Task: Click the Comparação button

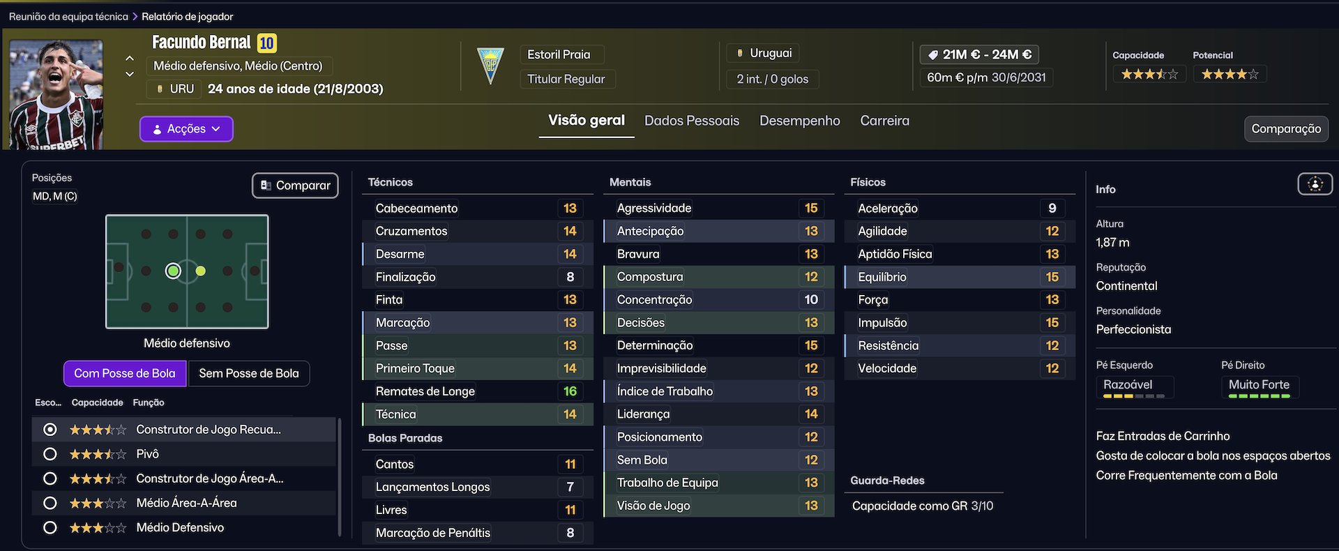Action: (x=1285, y=129)
